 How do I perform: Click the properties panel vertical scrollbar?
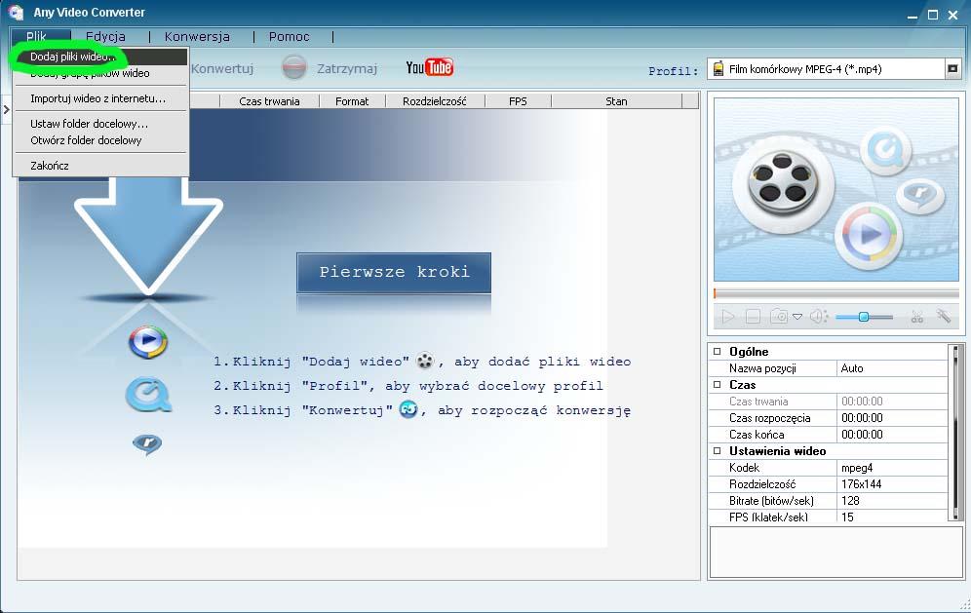[955, 434]
